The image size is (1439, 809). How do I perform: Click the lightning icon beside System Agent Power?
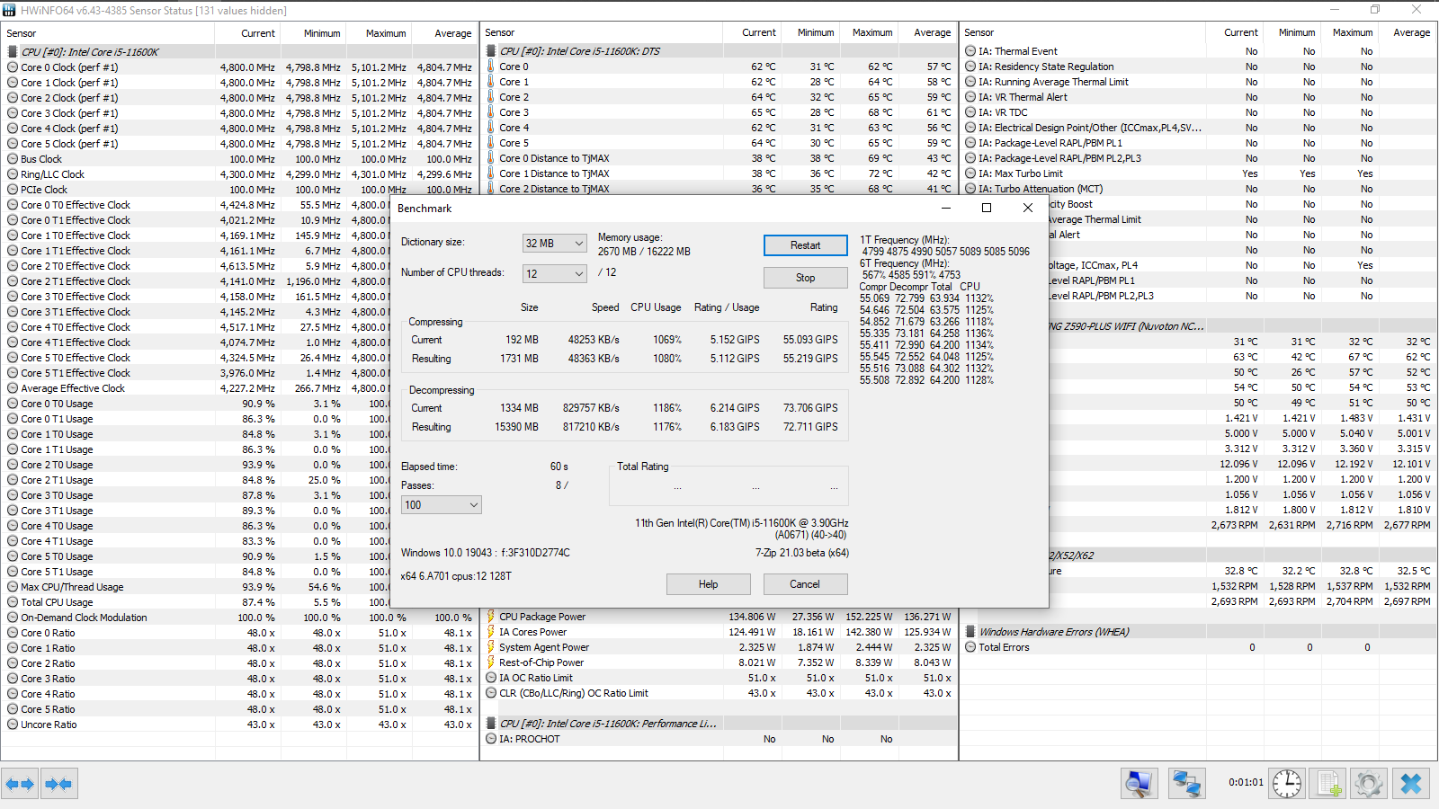(491, 647)
